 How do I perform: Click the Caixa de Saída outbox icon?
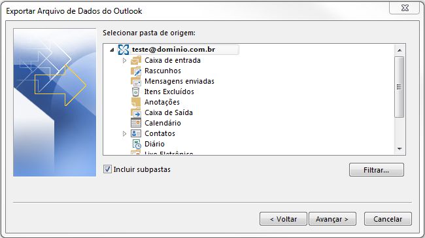[x=136, y=112]
